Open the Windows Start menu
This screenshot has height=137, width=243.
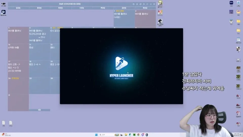tap(96, 135)
